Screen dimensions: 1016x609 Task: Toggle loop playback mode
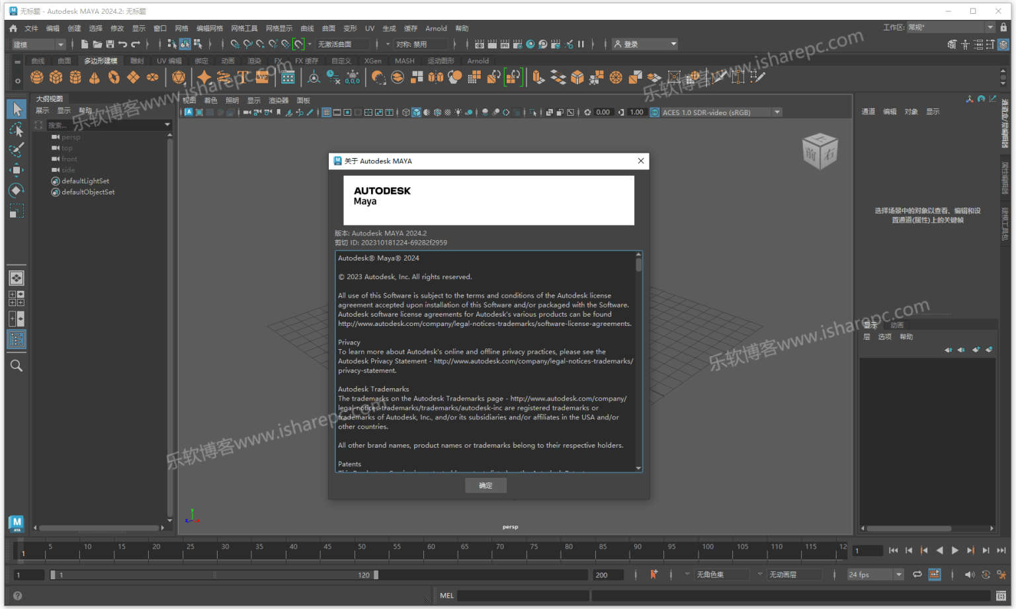coord(917,575)
